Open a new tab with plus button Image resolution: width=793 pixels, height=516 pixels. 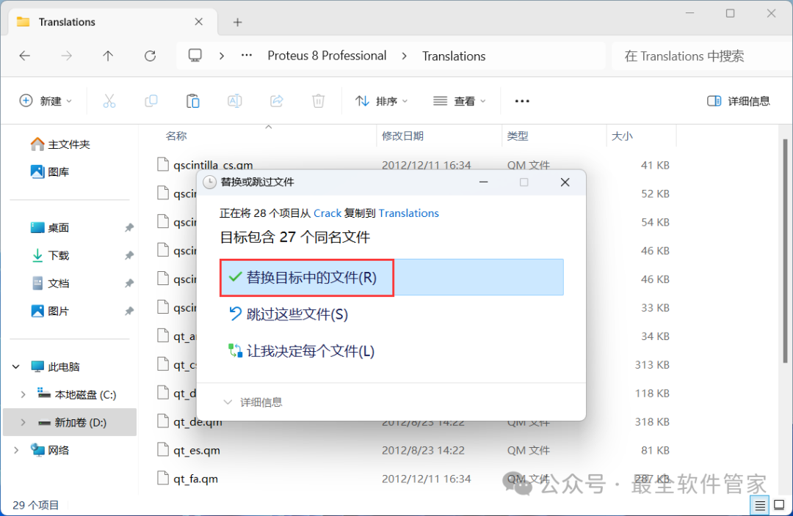tap(237, 22)
